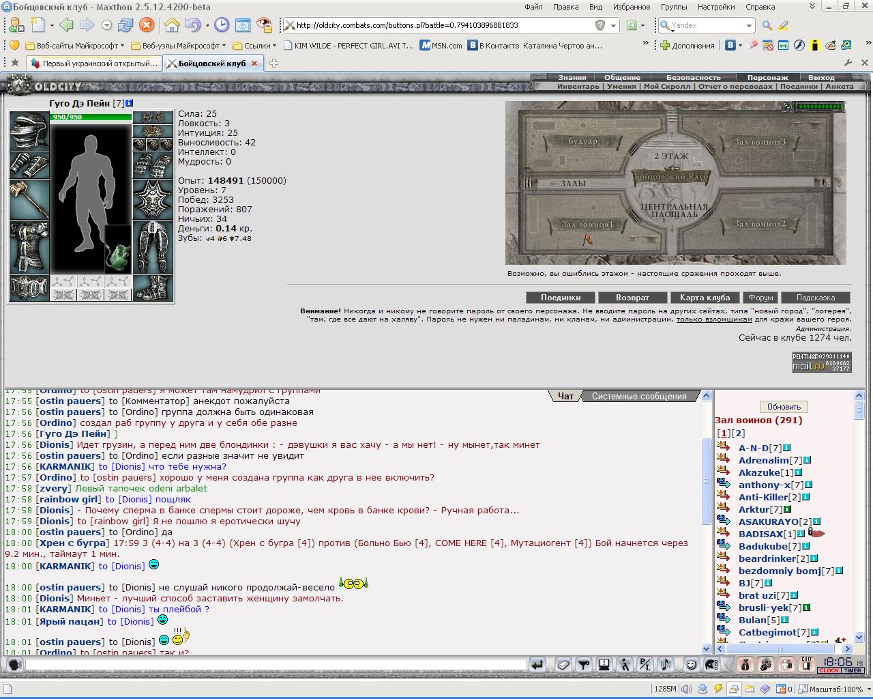
Task: Go to Зал воинов2 on map
Action: point(760,224)
